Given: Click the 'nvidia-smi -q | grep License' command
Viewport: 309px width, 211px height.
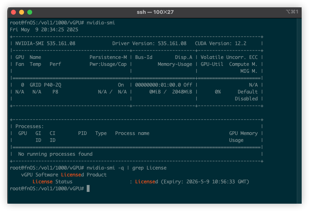Looking at the screenshot, I should pos(127,167).
